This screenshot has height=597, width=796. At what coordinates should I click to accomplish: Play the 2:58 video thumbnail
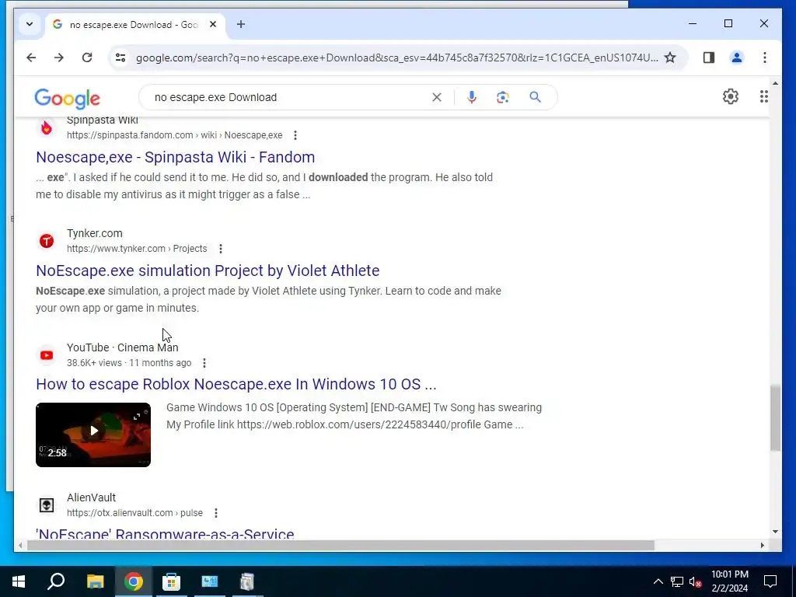click(x=93, y=435)
